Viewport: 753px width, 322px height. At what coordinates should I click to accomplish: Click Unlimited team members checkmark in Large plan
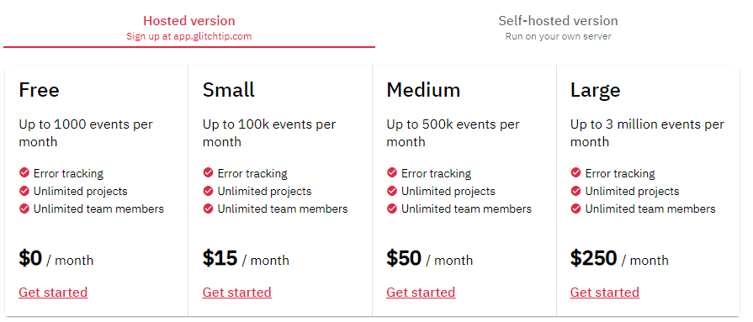pyautogui.click(x=575, y=209)
